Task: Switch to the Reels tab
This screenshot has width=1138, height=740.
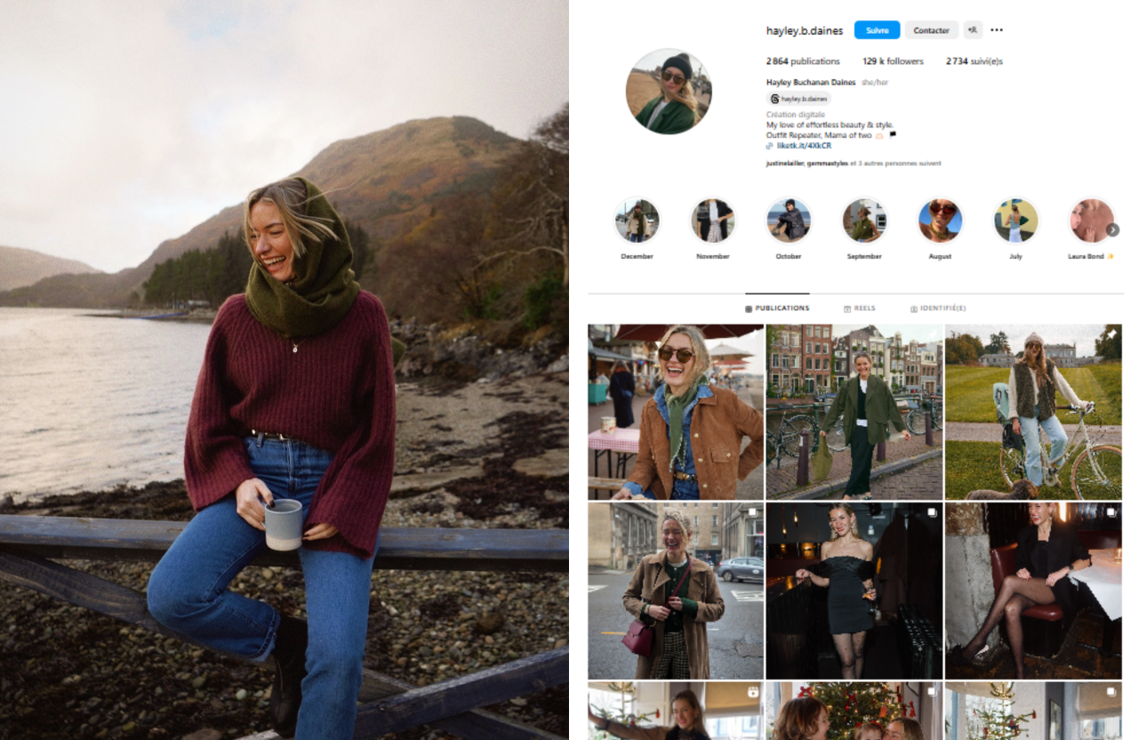Action: click(x=859, y=309)
